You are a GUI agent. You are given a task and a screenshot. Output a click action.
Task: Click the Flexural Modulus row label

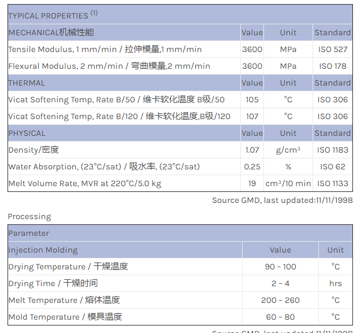tap(109, 66)
